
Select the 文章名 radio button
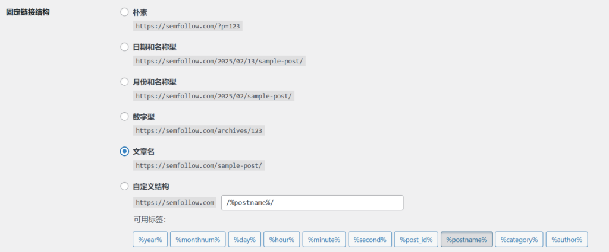[124, 152]
